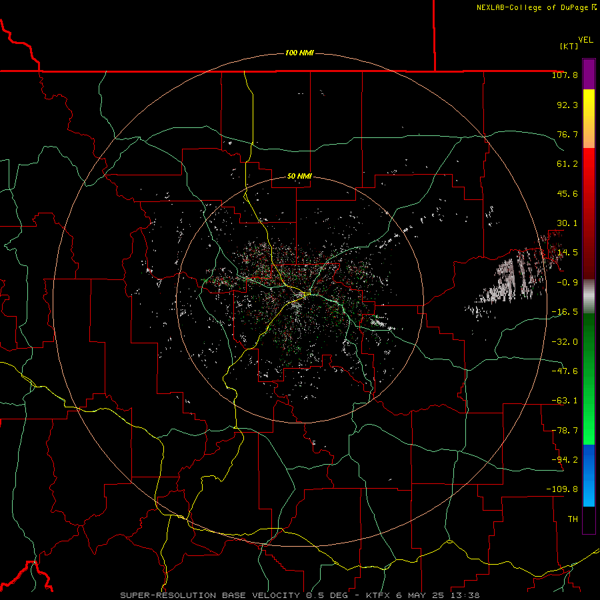Viewport: 600px width, 600px height.
Task: Select the 45.6 legend value
Action: click(x=567, y=193)
